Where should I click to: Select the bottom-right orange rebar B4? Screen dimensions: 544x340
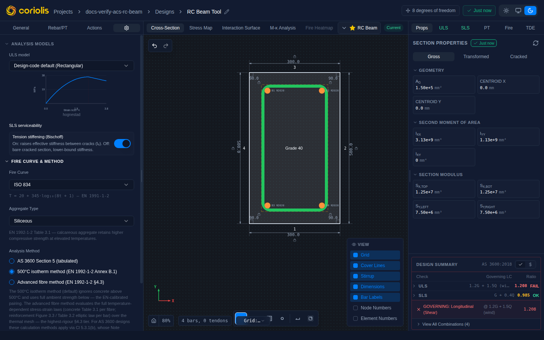pyautogui.click(x=322, y=206)
